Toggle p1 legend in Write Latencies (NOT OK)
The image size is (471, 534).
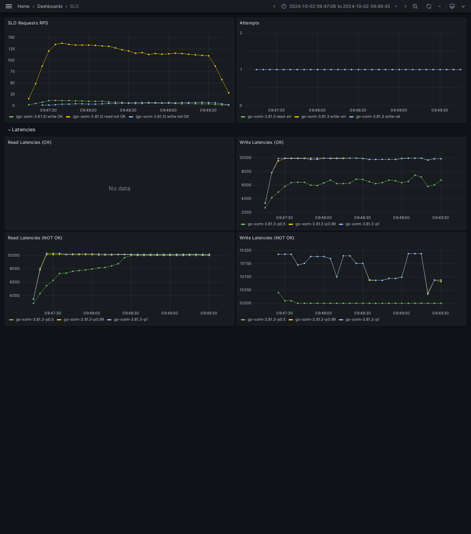pyautogui.click(x=362, y=319)
